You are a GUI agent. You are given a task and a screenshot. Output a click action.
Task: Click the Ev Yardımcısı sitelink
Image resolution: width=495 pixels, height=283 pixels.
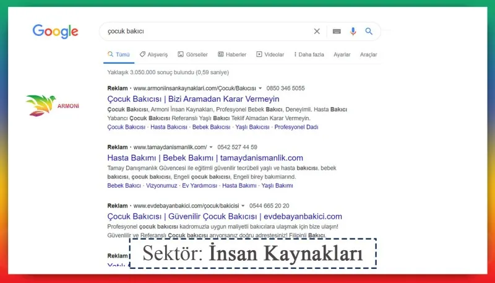point(199,186)
